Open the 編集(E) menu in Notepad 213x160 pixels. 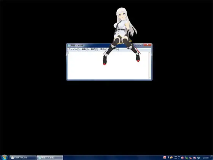[85, 49]
